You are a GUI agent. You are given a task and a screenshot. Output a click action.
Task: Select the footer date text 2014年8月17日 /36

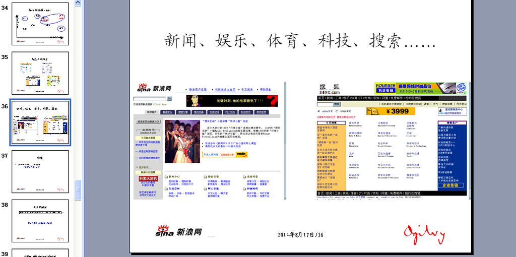[x=300, y=235]
